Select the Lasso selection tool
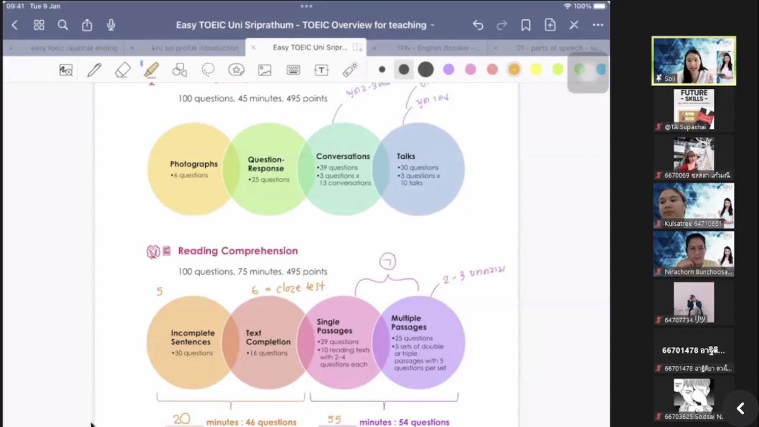The image size is (759, 427). (x=208, y=70)
